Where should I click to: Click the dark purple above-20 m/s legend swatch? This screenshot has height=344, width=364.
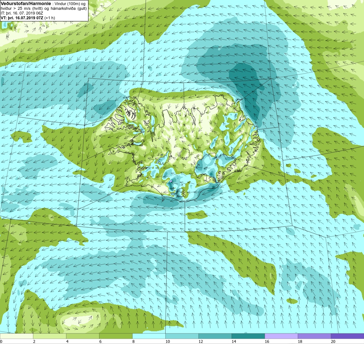pos(348,336)
